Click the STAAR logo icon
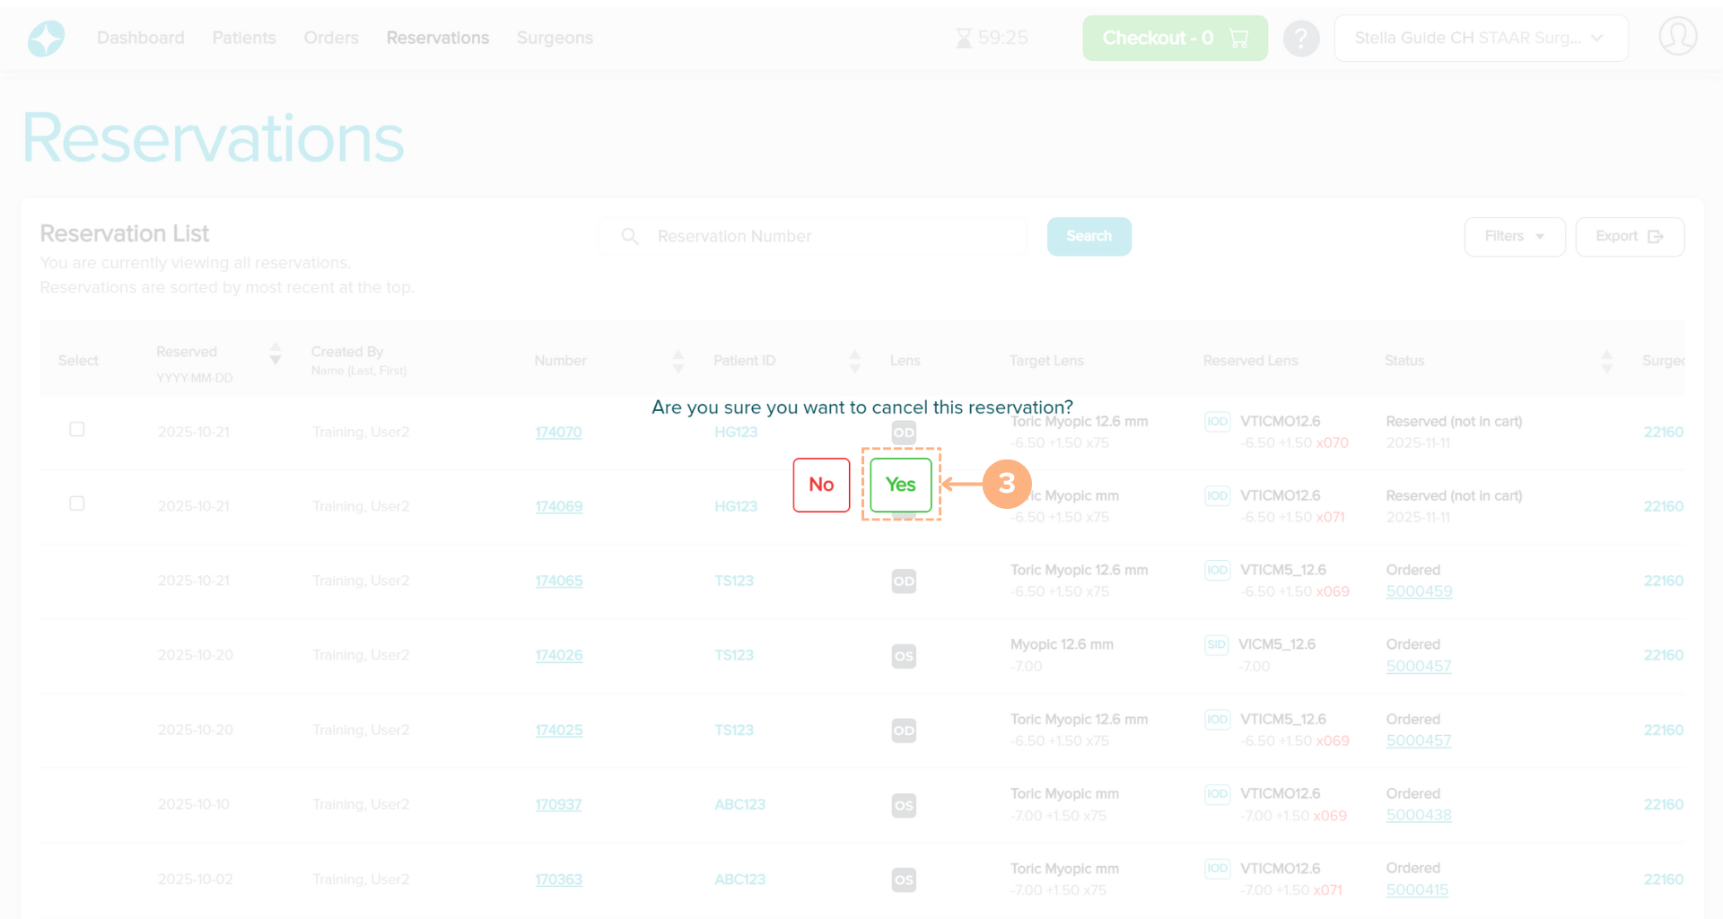The width and height of the screenshot is (1723, 919). point(46,39)
